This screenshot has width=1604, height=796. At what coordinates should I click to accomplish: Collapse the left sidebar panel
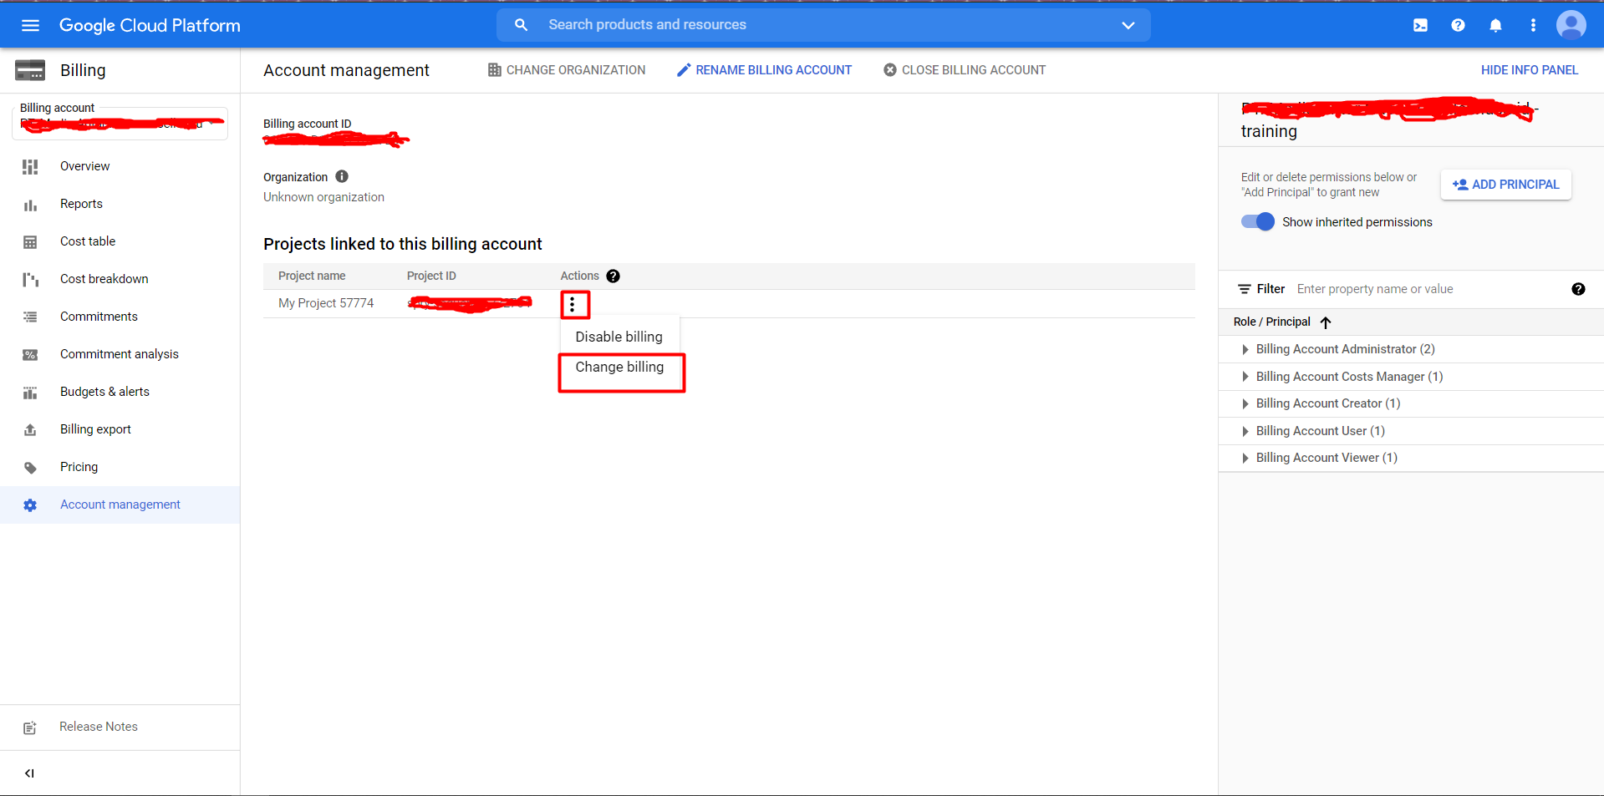[x=30, y=773]
